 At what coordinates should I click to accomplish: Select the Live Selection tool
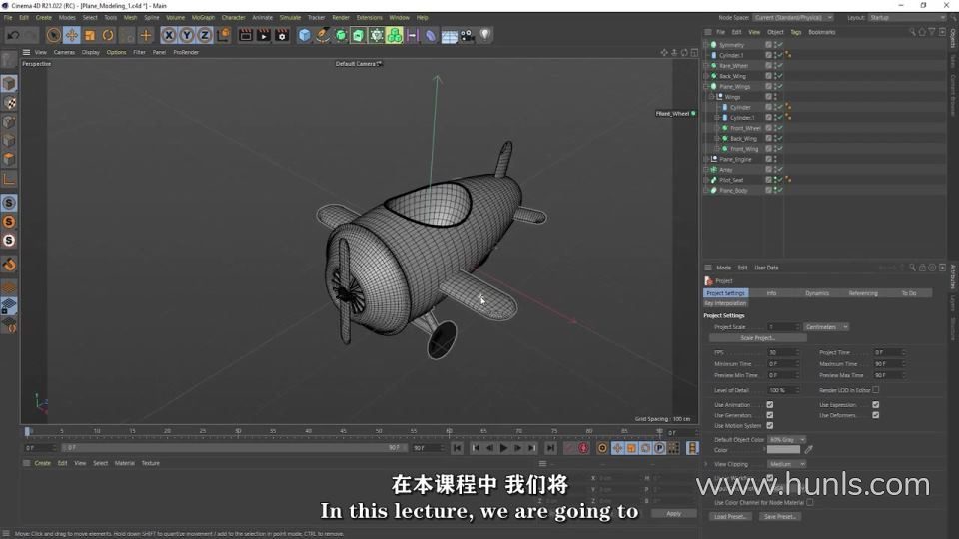54,36
